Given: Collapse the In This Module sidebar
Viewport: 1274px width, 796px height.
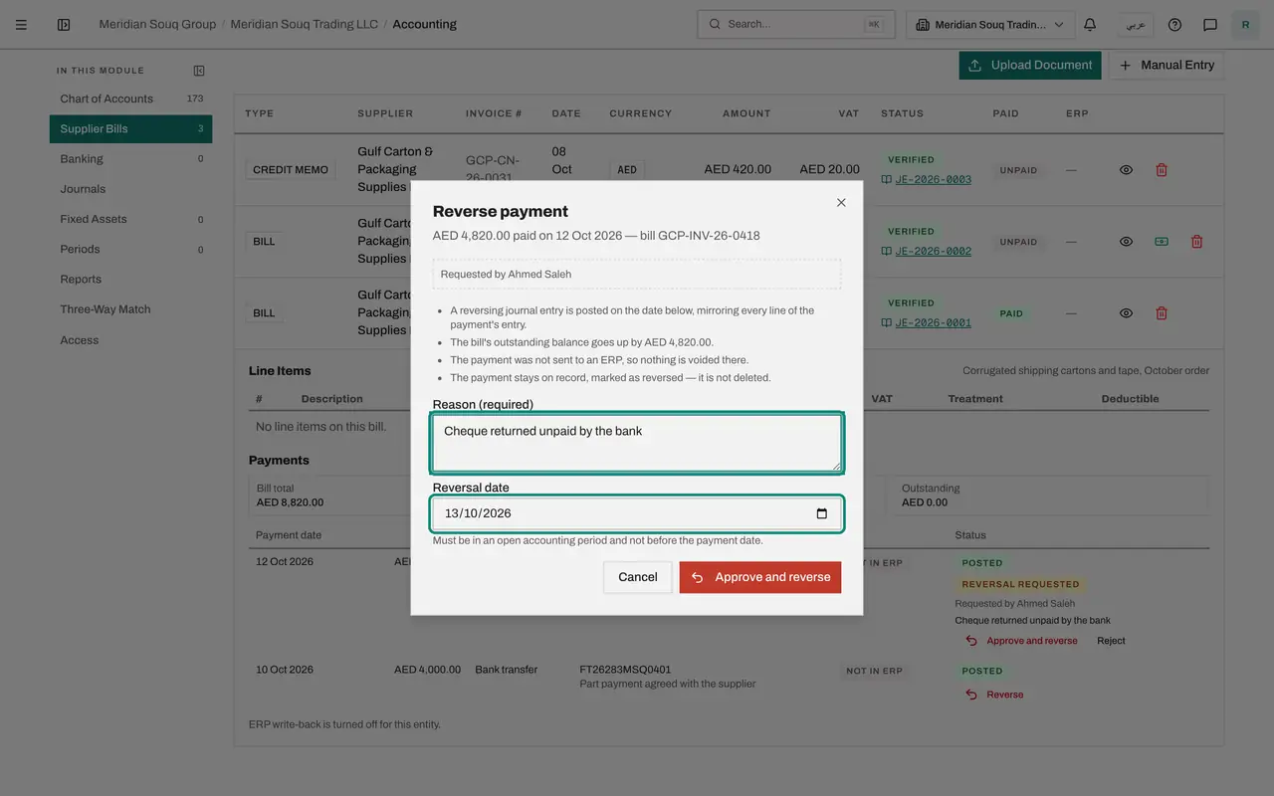Looking at the screenshot, I should tap(199, 71).
